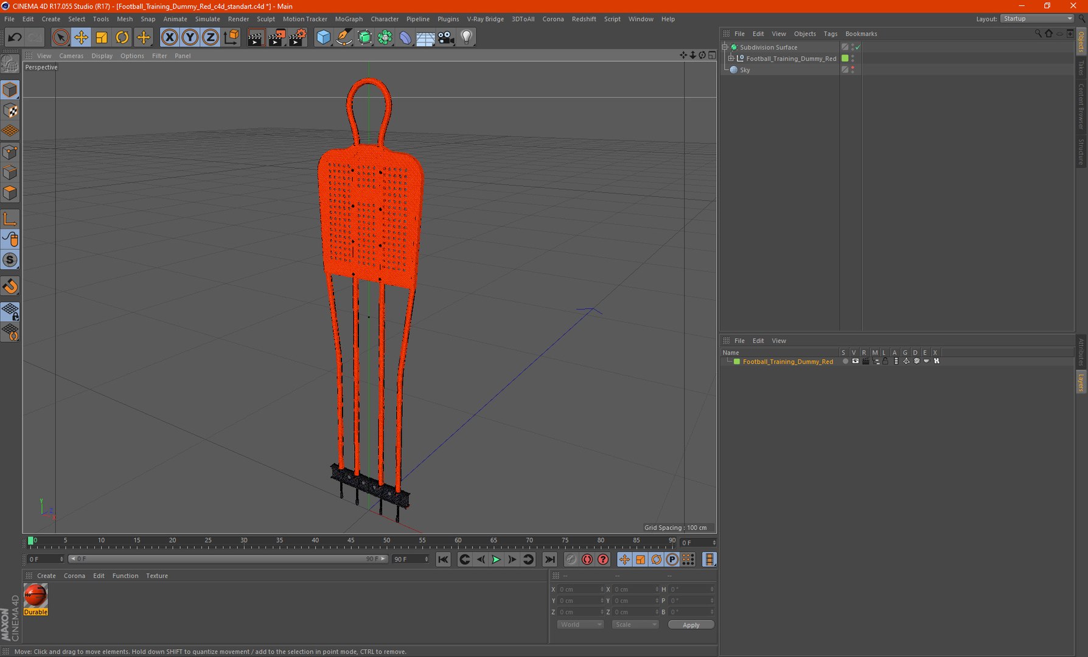Toggle Y-axis lock
1088x657 pixels.
click(190, 38)
